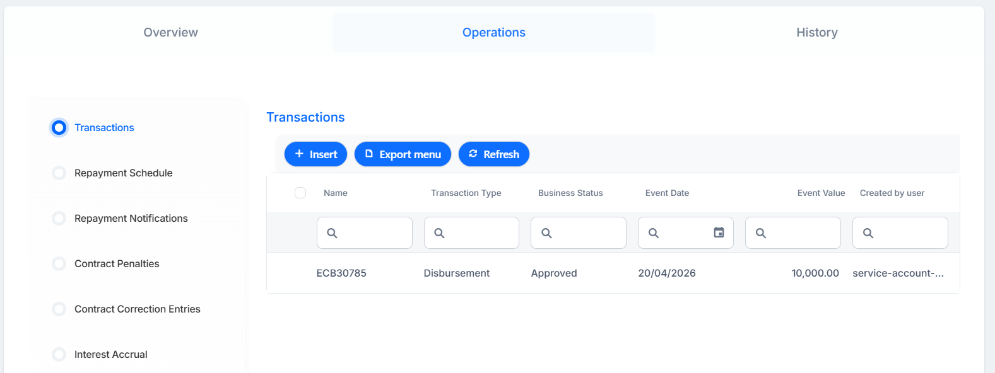Click the plus icon on Insert button
This screenshot has width=995, height=373.
[x=299, y=154]
